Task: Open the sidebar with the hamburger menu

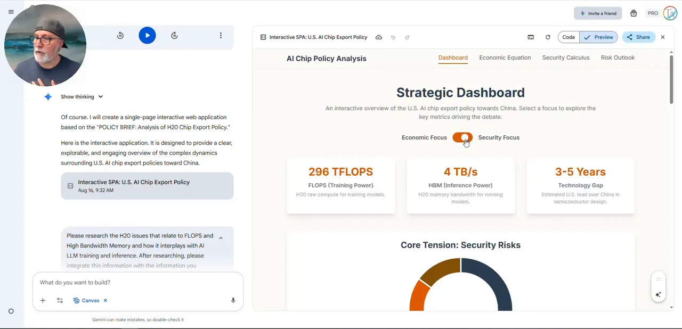Action: [11, 11]
